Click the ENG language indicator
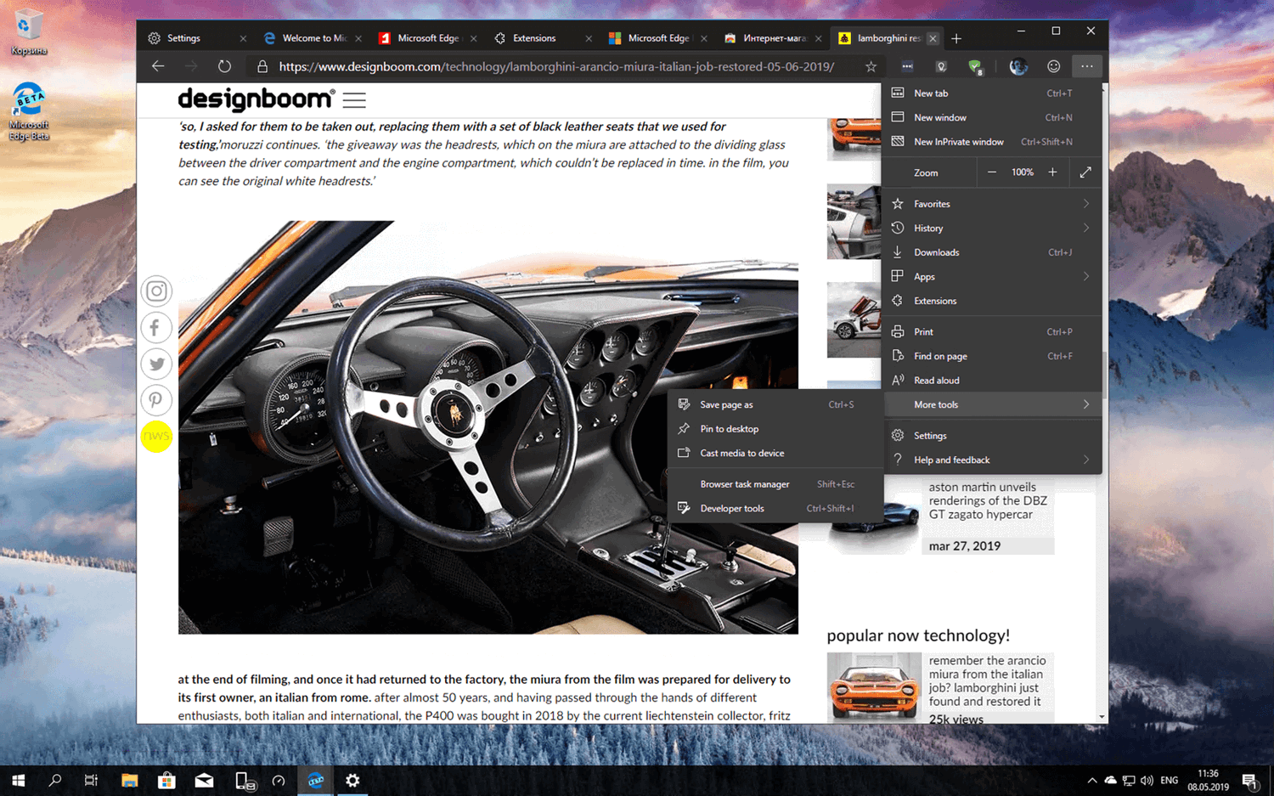Image resolution: width=1274 pixels, height=796 pixels. click(x=1170, y=780)
